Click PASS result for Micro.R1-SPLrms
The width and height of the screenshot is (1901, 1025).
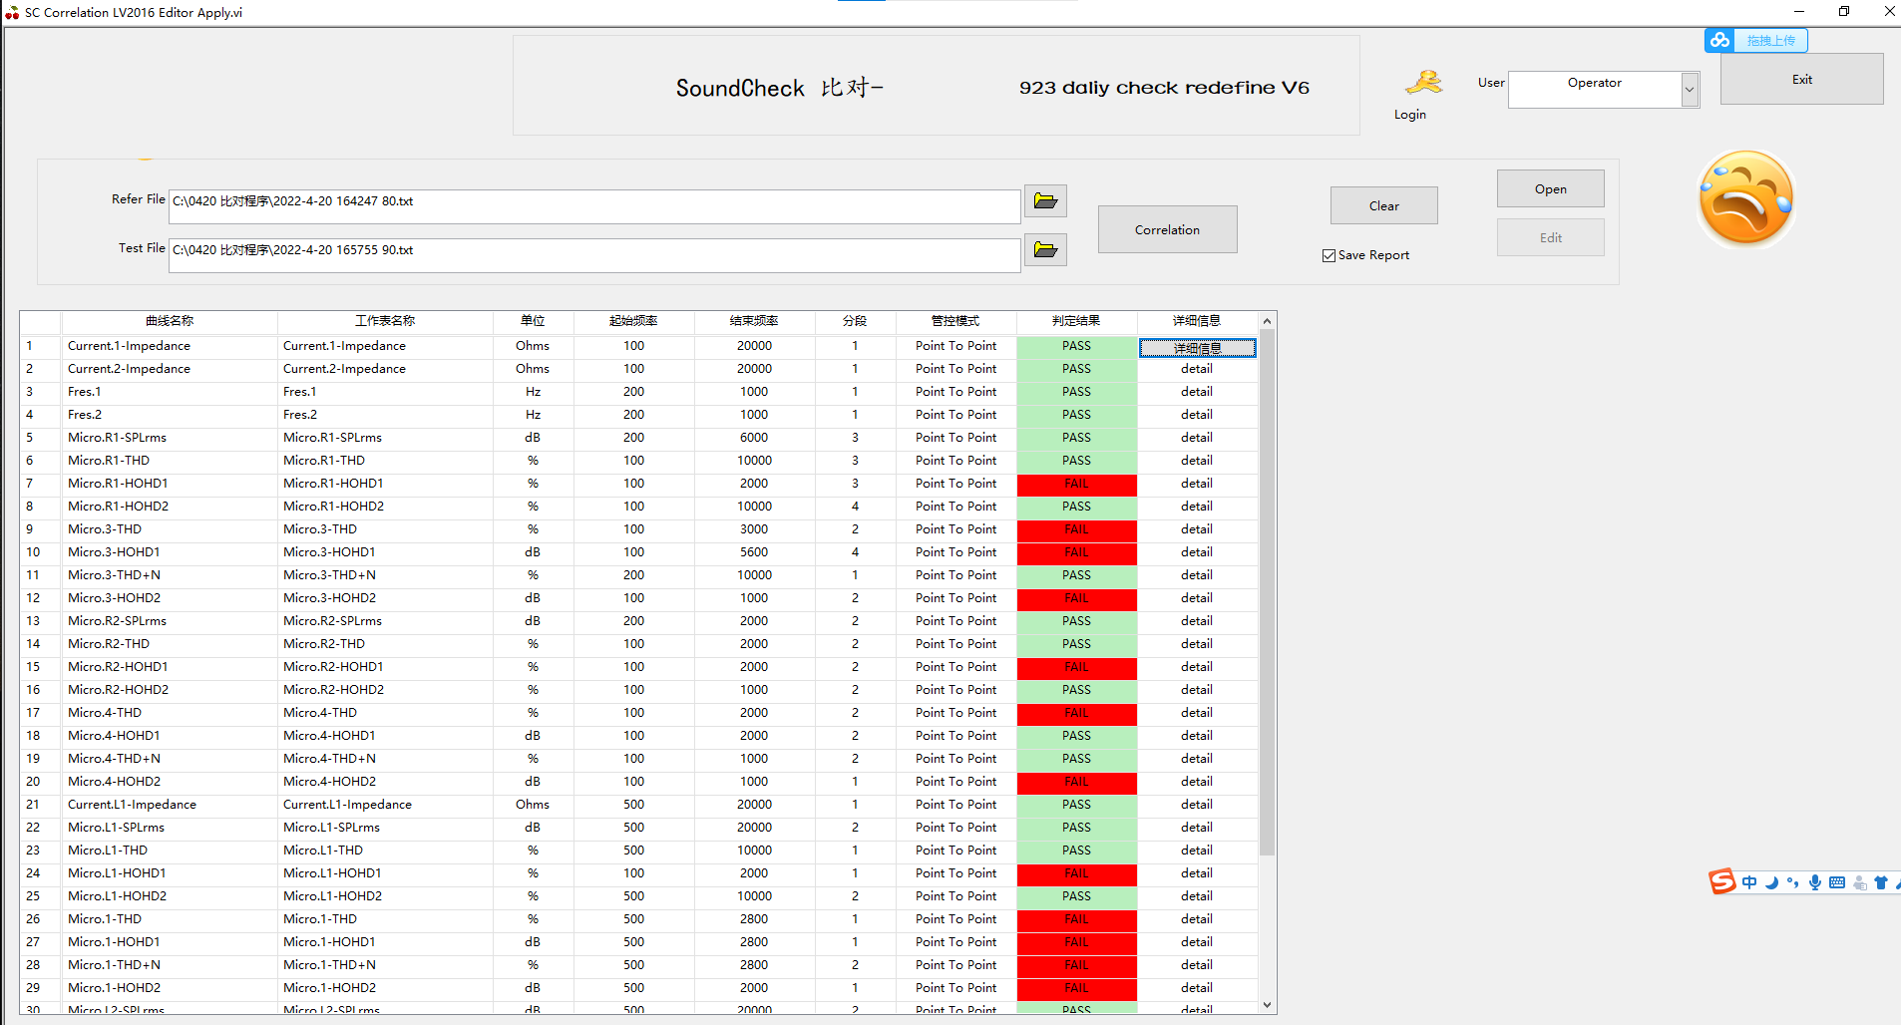tap(1076, 438)
